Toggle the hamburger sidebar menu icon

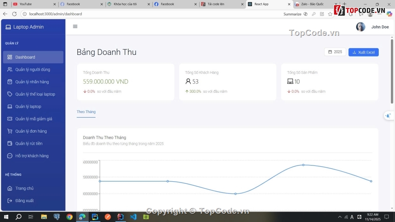point(75,27)
